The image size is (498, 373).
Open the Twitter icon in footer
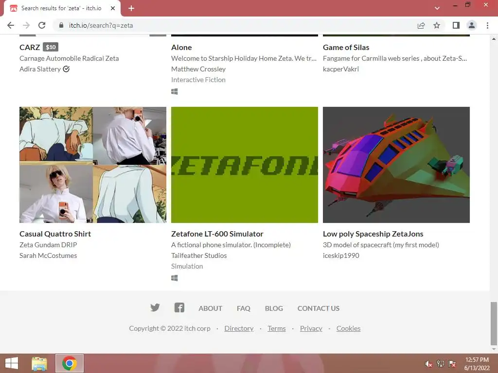point(155,307)
